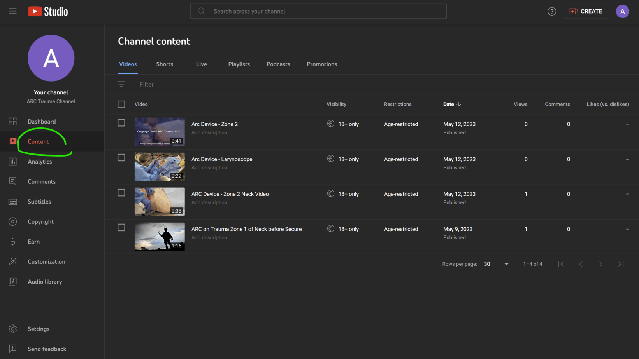Image resolution: width=639 pixels, height=359 pixels.
Task: Click the Likes (vs. dislikes) header
Action: [608, 104]
